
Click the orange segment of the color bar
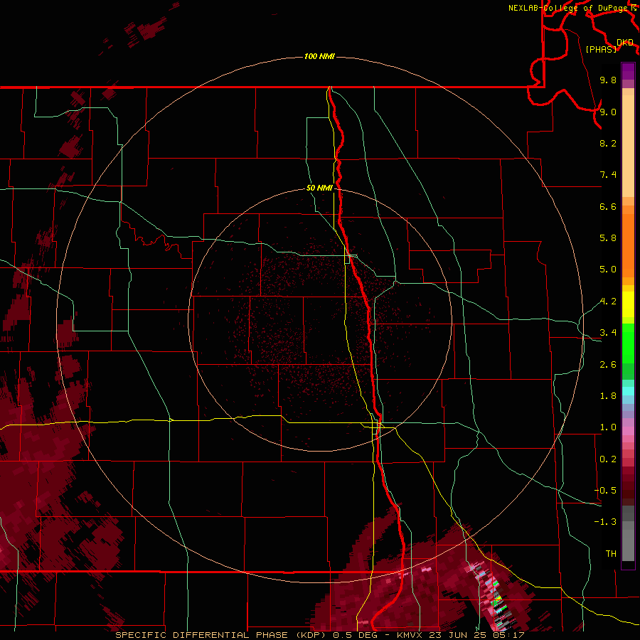click(628, 245)
